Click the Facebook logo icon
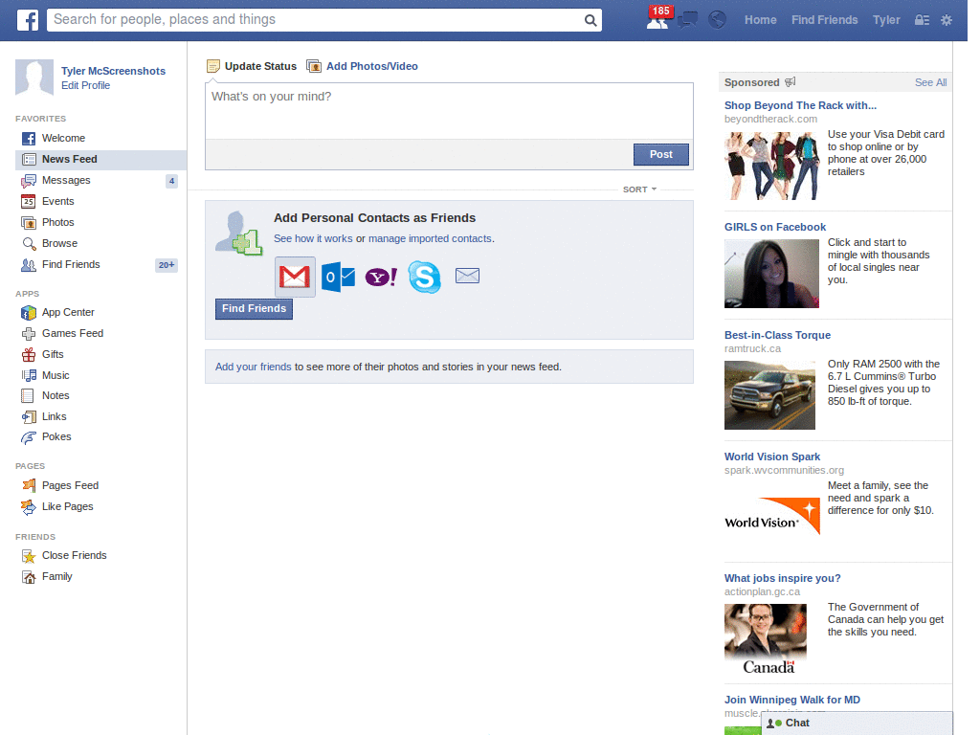This screenshot has height=735, width=980. pyautogui.click(x=27, y=20)
